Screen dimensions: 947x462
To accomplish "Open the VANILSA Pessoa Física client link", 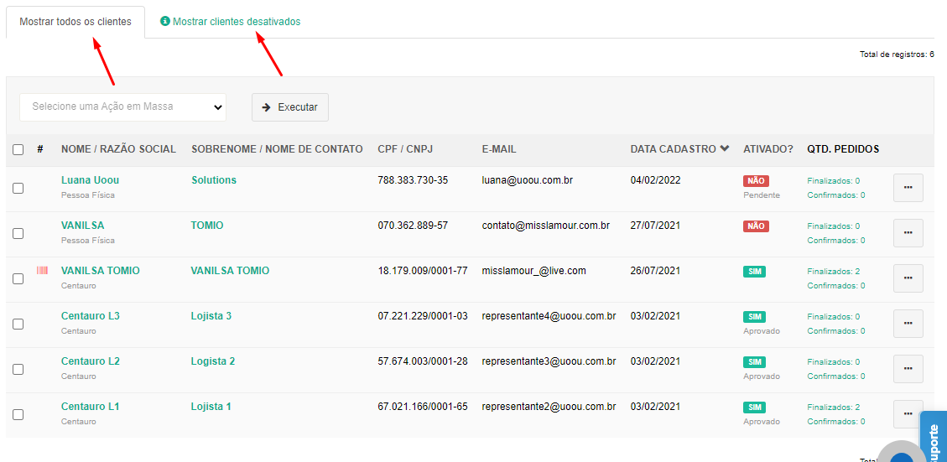I will click(83, 226).
